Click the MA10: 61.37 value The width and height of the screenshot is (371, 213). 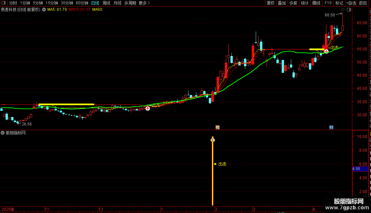click(x=79, y=10)
